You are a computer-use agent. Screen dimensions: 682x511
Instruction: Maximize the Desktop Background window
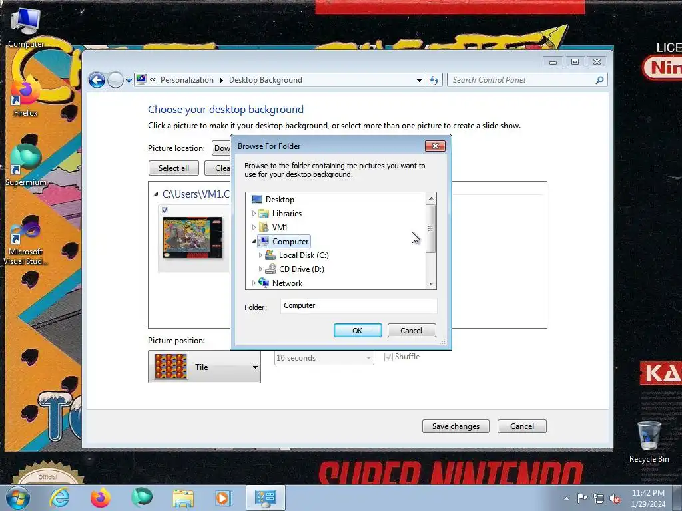pyautogui.click(x=575, y=62)
